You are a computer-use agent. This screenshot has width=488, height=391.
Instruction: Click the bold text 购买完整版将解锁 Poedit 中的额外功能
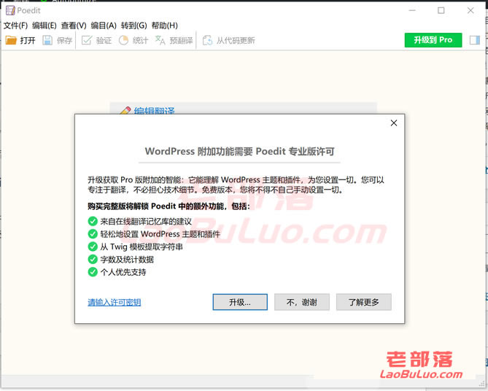tap(155, 206)
